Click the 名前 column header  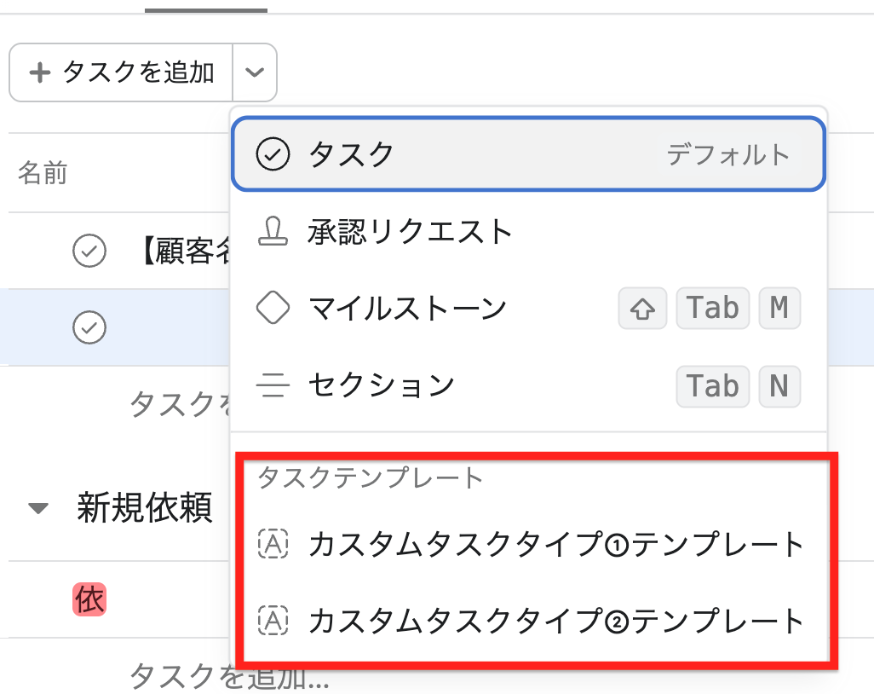pos(43,173)
